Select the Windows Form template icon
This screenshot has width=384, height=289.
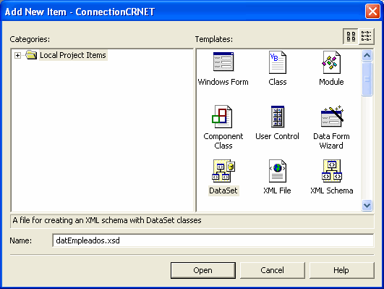click(223, 62)
